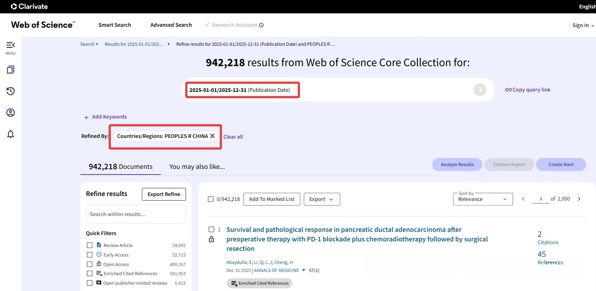Viewport: 596px width, 291px height.
Task: Open the Smart Search tab
Action: click(115, 25)
